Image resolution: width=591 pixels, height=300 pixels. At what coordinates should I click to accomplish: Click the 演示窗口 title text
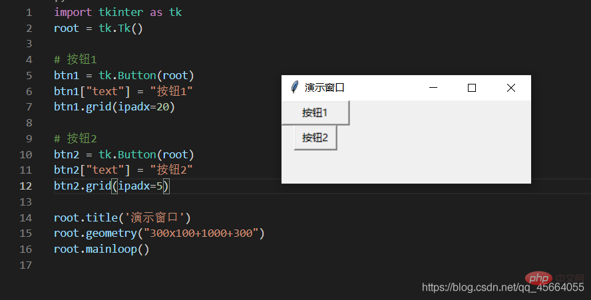[325, 87]
